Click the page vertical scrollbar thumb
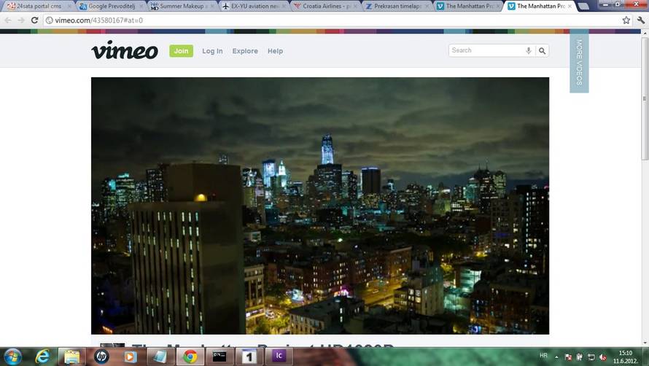The height and width of the screenshot is (366, 649). 645,98
